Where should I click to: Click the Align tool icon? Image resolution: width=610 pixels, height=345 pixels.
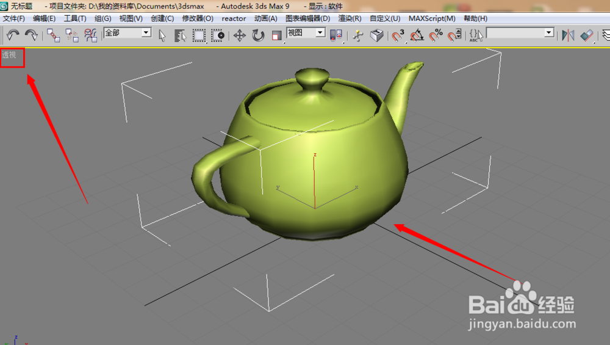pos(587,35)
